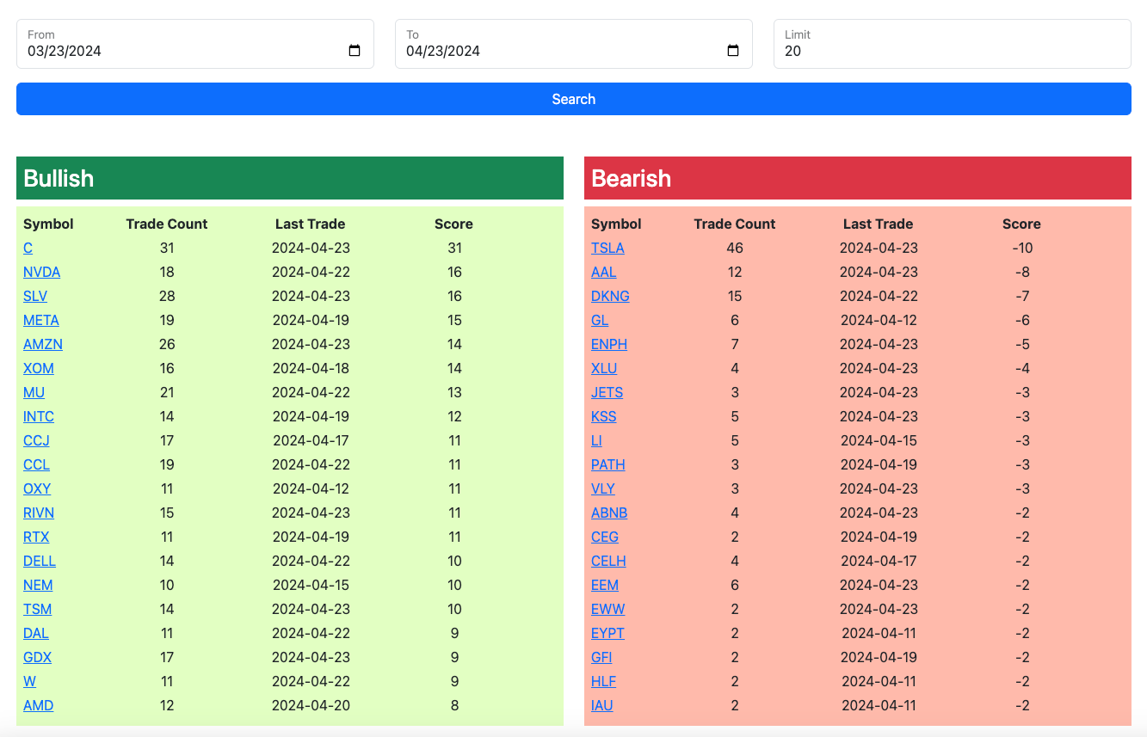1147x737 pixels.
Task: Click the Bearish red header
Action: pos(858,178)
